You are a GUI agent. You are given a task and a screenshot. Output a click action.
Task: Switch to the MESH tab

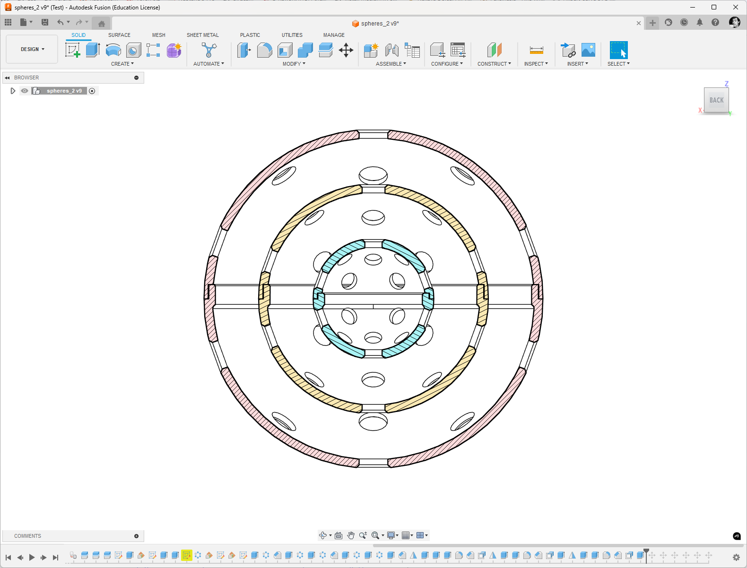[x=159, y=35]
